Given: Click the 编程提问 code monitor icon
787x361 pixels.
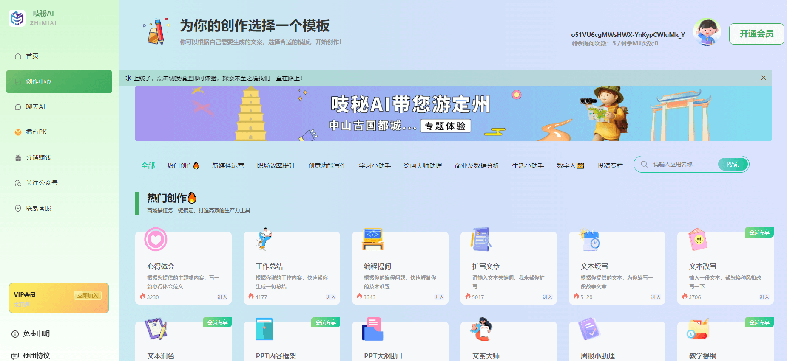Looking at the screenshot, I should (372, 239).
